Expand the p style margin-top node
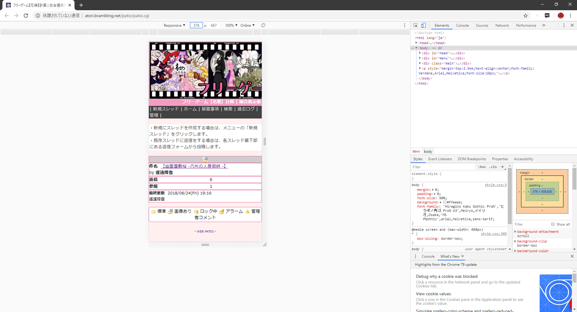The height and width of the screenshot is (312, 577). coord(420,68)
